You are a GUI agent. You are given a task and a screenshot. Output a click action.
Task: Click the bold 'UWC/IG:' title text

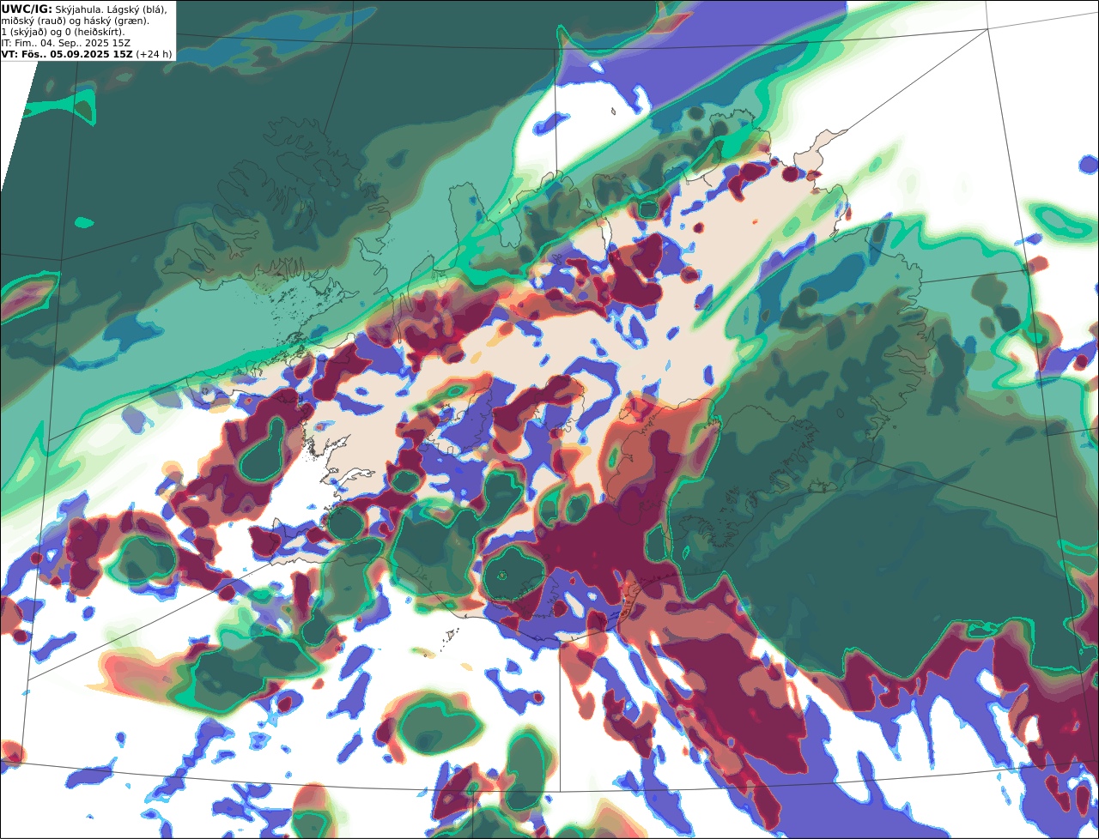coord(27,9)
